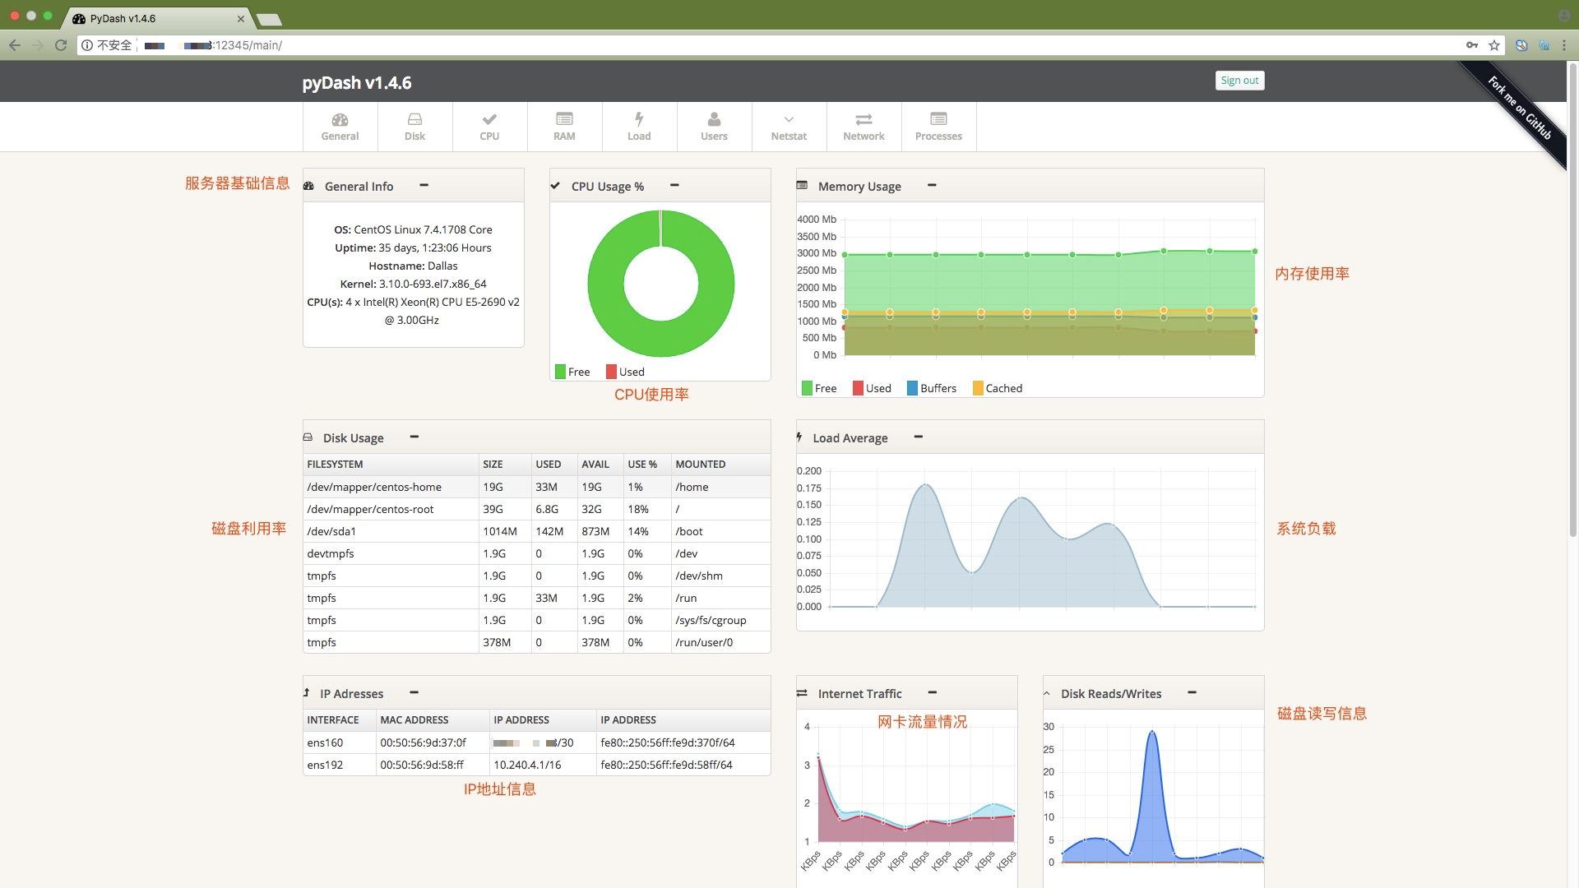
Task: Click the IP Adresses header icon
Action: pyautogui.click(x=306, y=693)
